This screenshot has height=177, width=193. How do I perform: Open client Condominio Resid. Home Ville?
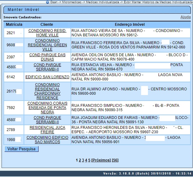pyautogui.click(x=47, y=33)
